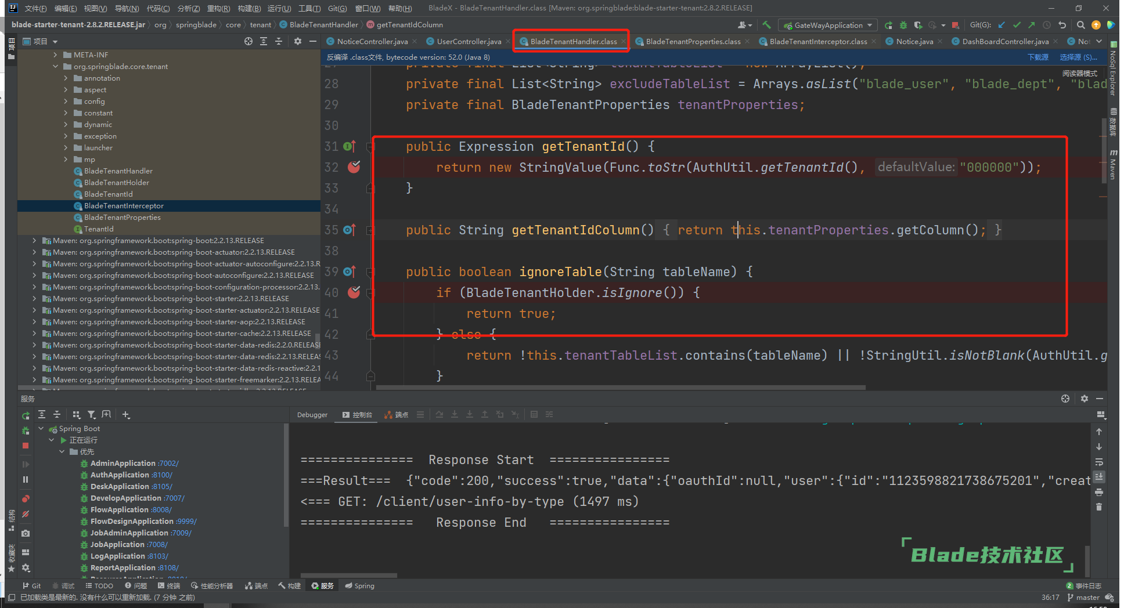The height and width of the screenshot is (608, 1124).
Task: Click the editor horizontal scrollbar
Action: tap(621, 387)
